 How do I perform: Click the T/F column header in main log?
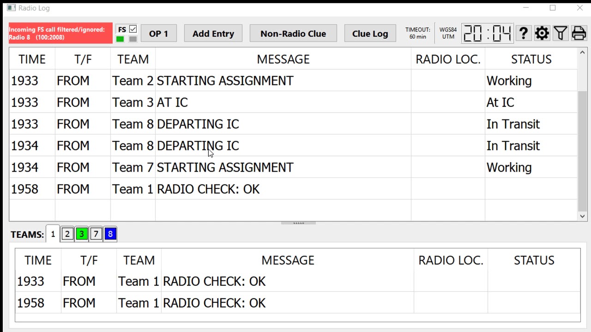tap(83, 59)
